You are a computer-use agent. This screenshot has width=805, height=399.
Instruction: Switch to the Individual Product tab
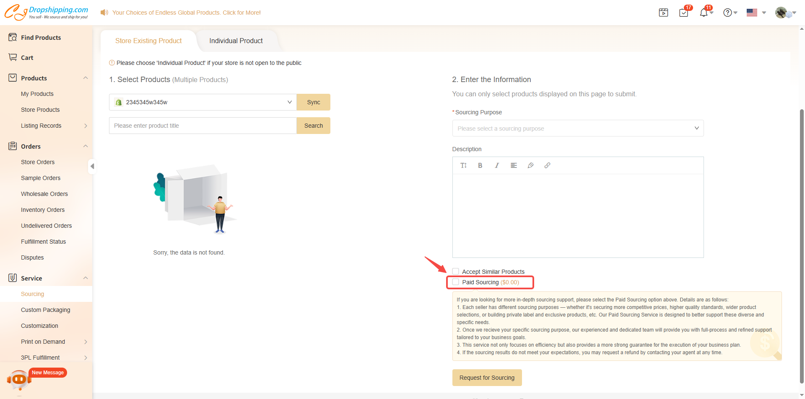236,41
